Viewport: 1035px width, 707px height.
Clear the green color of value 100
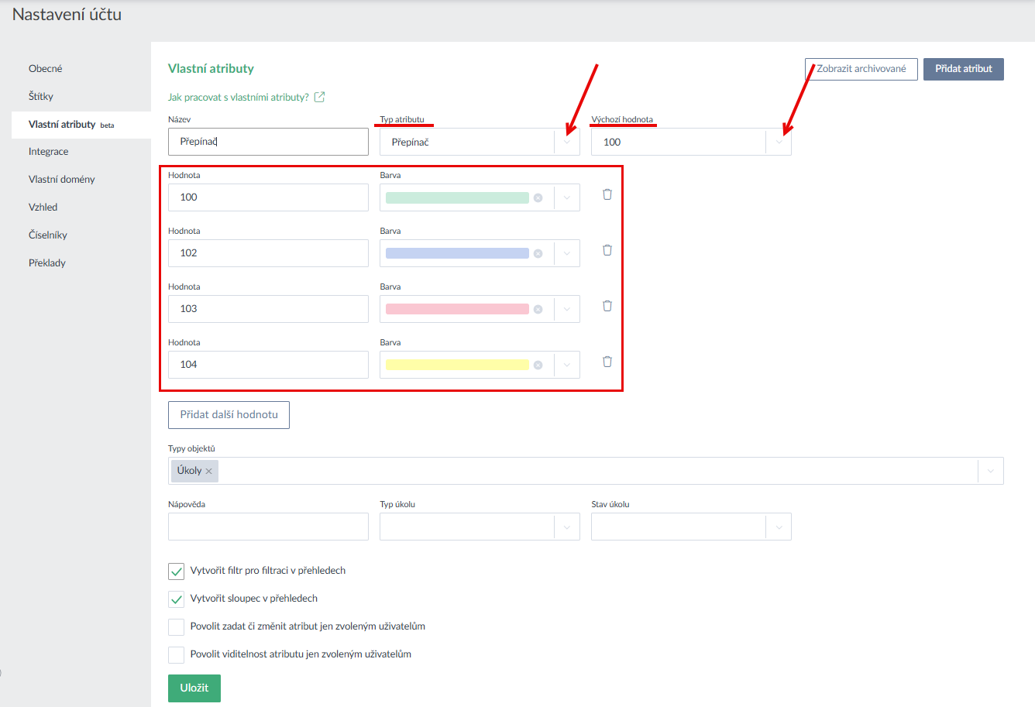538,198
